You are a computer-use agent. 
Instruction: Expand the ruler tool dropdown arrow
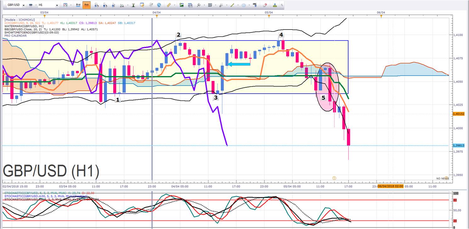pos(175,5)
